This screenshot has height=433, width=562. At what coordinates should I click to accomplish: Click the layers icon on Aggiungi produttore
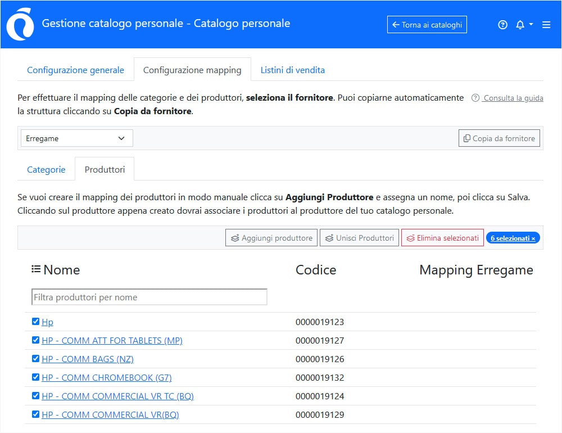point(236,237)
